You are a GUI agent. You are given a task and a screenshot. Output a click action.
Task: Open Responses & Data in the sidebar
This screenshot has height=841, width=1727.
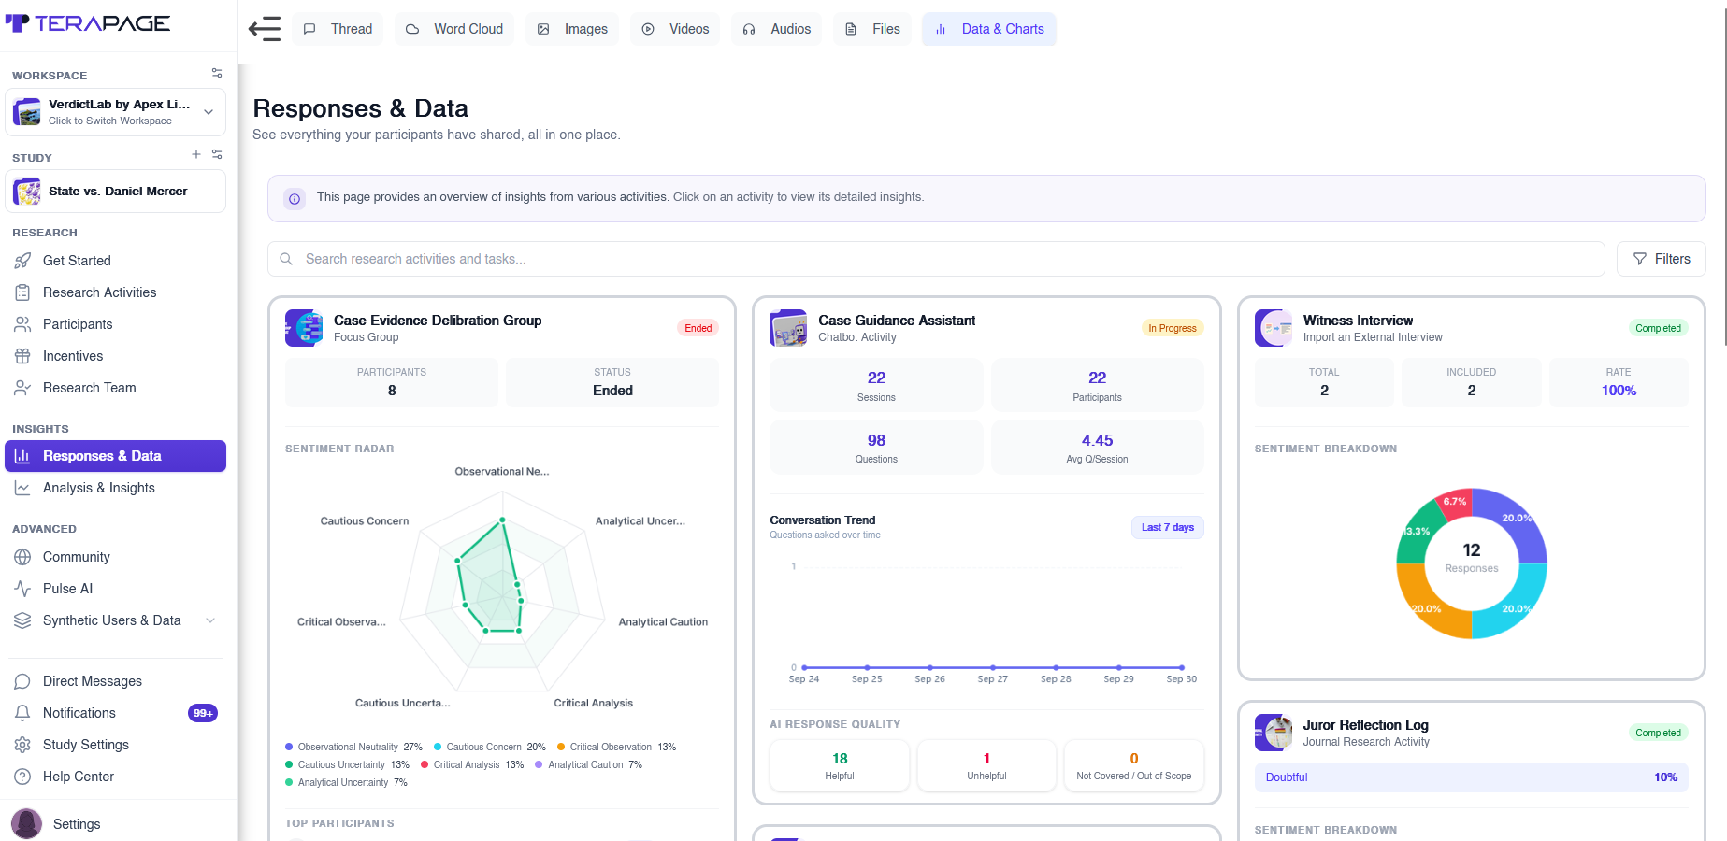tap(115, 456)
